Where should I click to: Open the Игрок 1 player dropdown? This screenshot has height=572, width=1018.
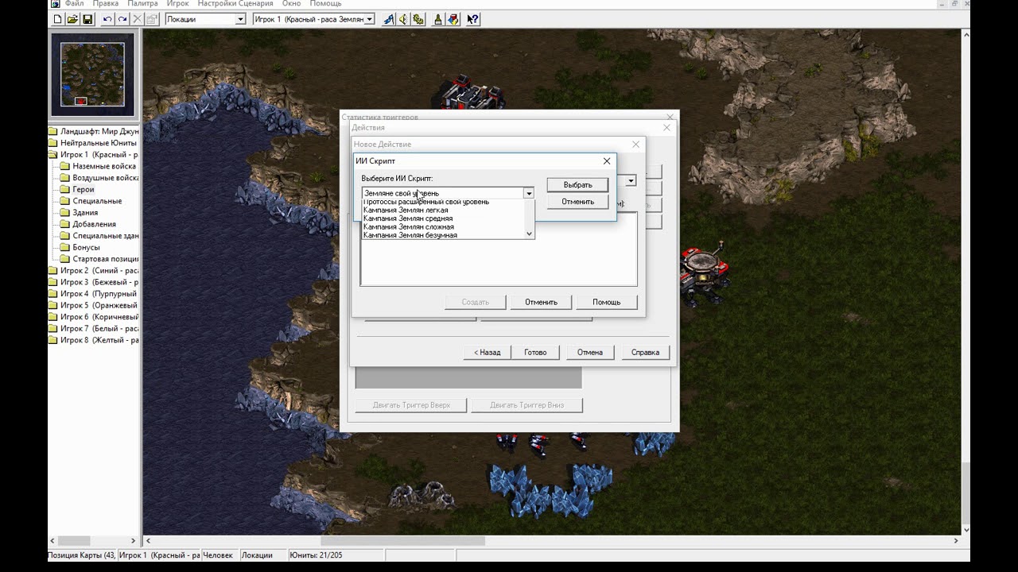(x=369, y=19)
